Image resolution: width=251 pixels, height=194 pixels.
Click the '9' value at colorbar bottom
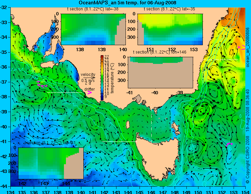106,97
